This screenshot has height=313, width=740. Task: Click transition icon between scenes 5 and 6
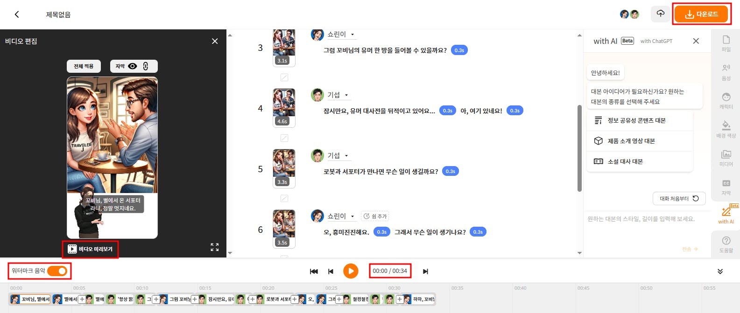point(284,199)
